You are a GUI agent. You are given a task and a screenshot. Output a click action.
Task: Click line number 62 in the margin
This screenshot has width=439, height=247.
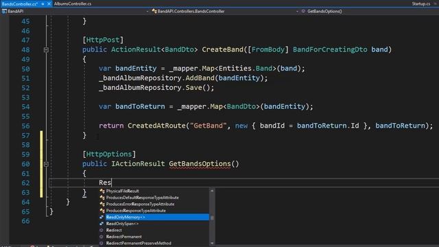point(25,183)
